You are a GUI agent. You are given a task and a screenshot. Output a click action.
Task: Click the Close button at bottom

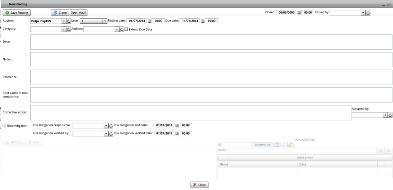(x=199, y=185)
